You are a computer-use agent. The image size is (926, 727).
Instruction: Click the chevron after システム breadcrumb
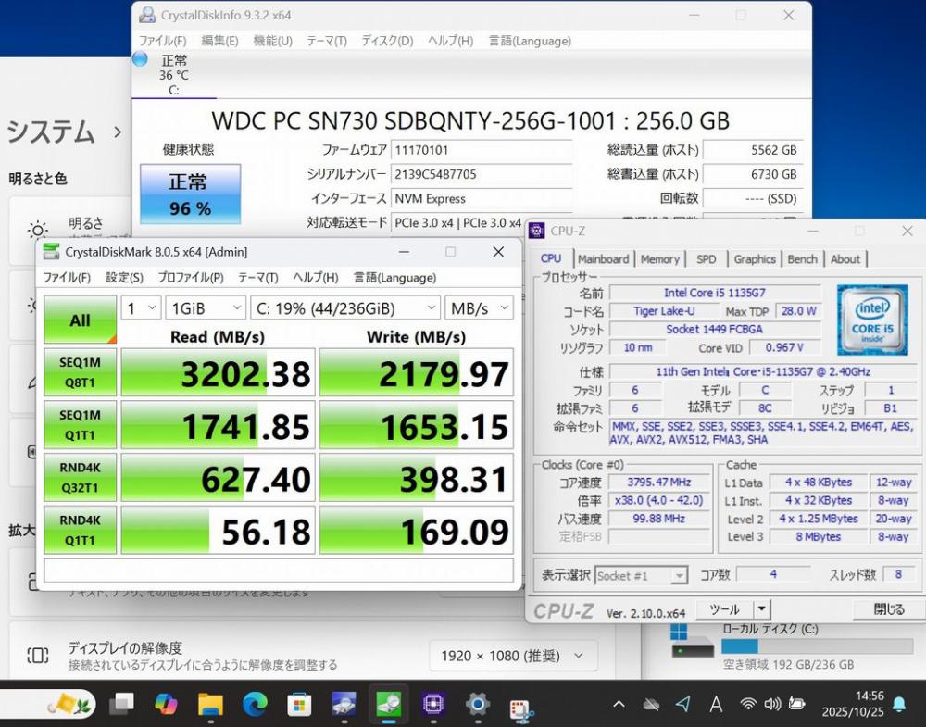[118, 132]
